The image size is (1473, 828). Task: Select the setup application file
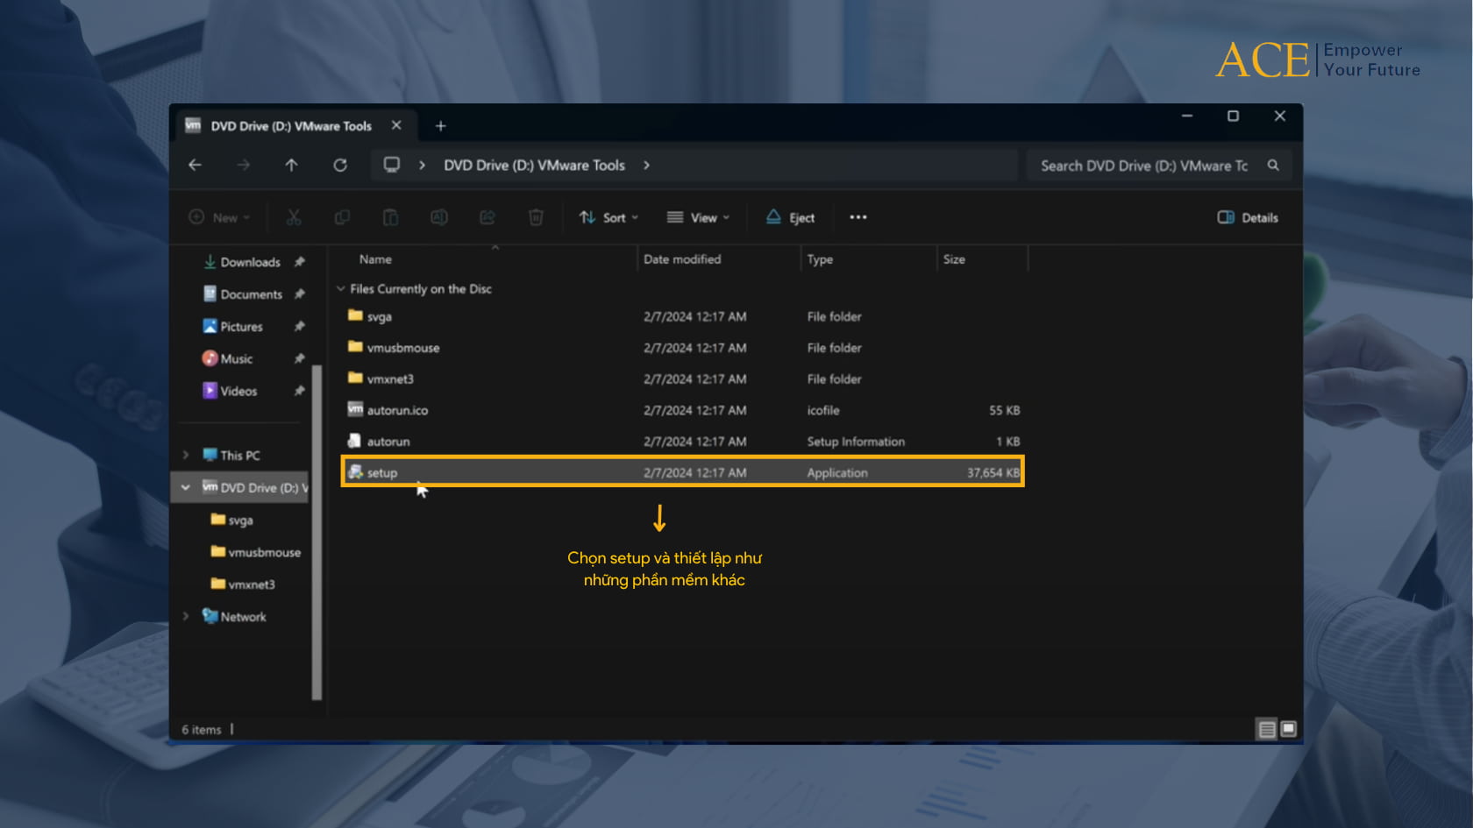point(682,472)
